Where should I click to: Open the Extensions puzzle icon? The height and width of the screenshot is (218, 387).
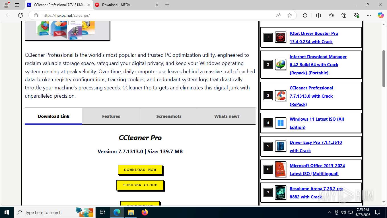305,15
